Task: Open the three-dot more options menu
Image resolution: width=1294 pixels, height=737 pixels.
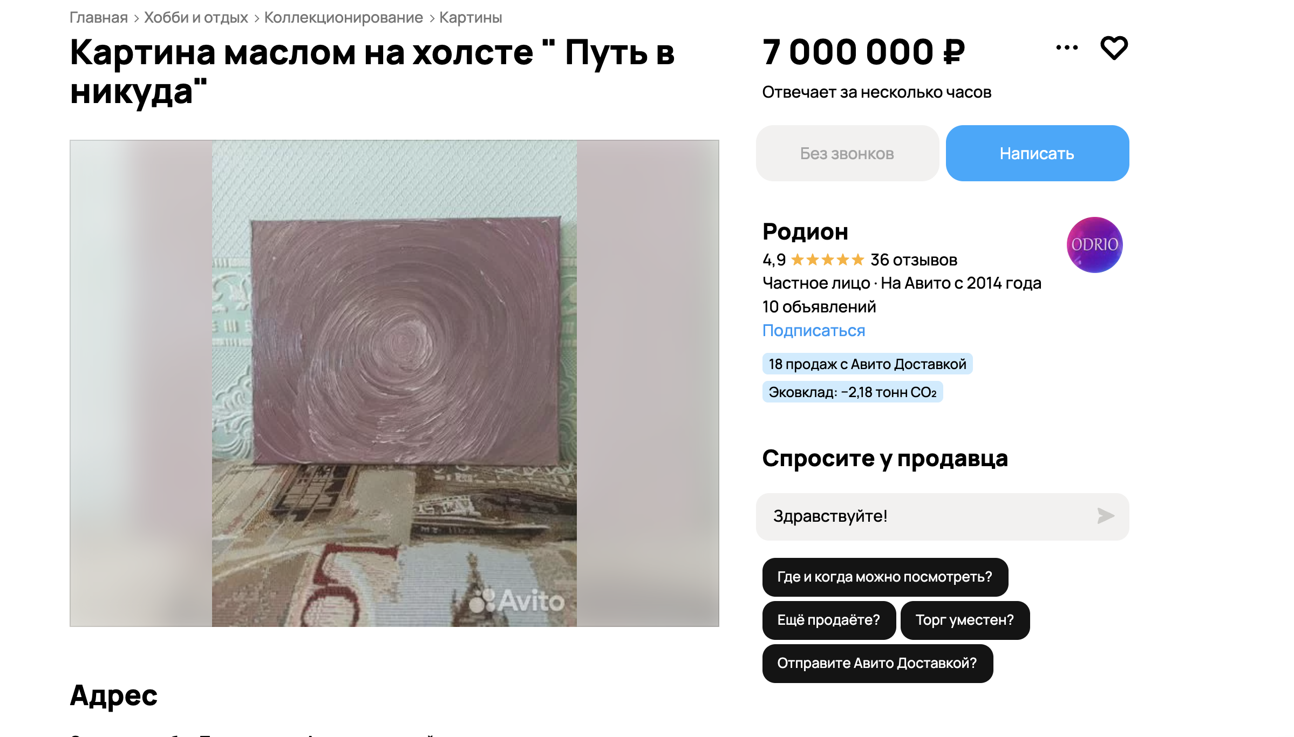Action: (x=1067, y=47)
